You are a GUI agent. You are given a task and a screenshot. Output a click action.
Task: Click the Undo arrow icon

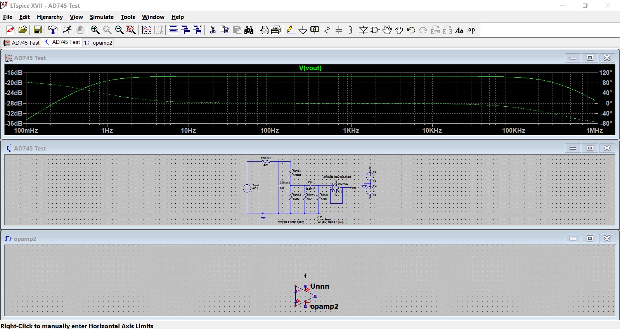click(x=411, y=30)
